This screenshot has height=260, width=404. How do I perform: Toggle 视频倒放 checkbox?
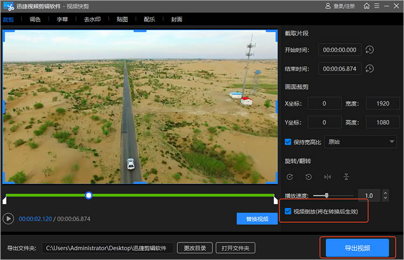tap(288, 212)
